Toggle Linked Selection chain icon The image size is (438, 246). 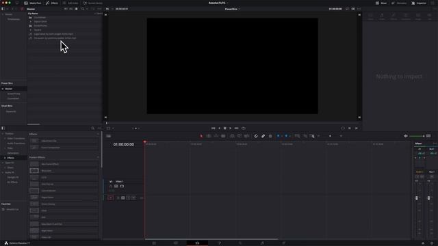click(x=263, y=136)
